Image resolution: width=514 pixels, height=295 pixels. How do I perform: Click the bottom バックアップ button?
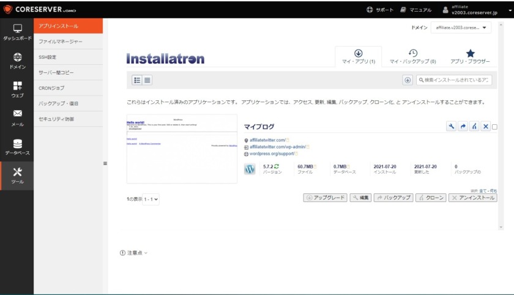pos(393,198)
